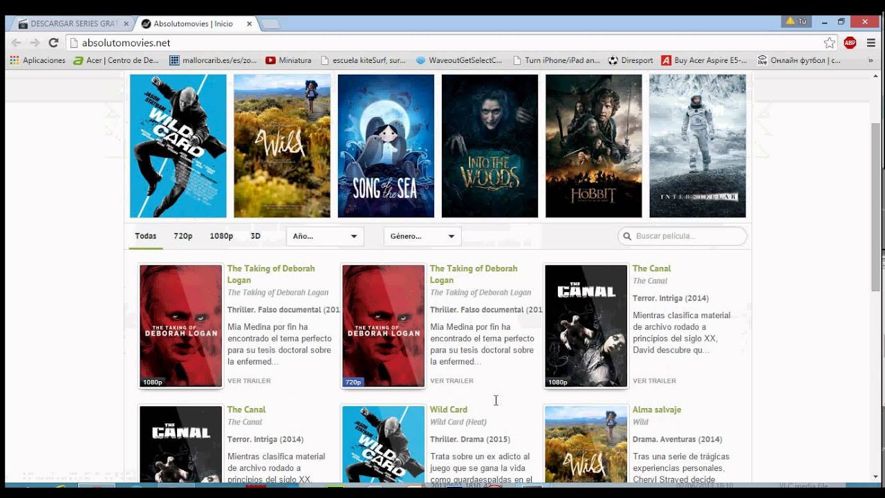
Task: Click VER TRAILER under The Canal 1080p
Action: pyautogui.click(x=654, y=381)
